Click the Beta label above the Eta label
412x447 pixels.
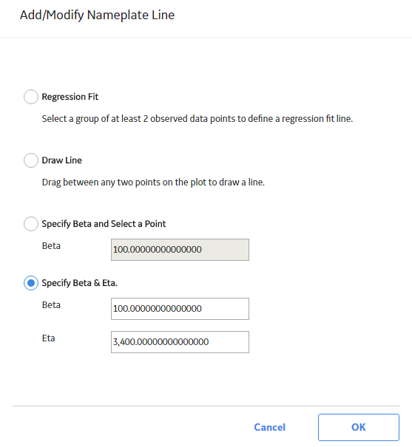51,304
